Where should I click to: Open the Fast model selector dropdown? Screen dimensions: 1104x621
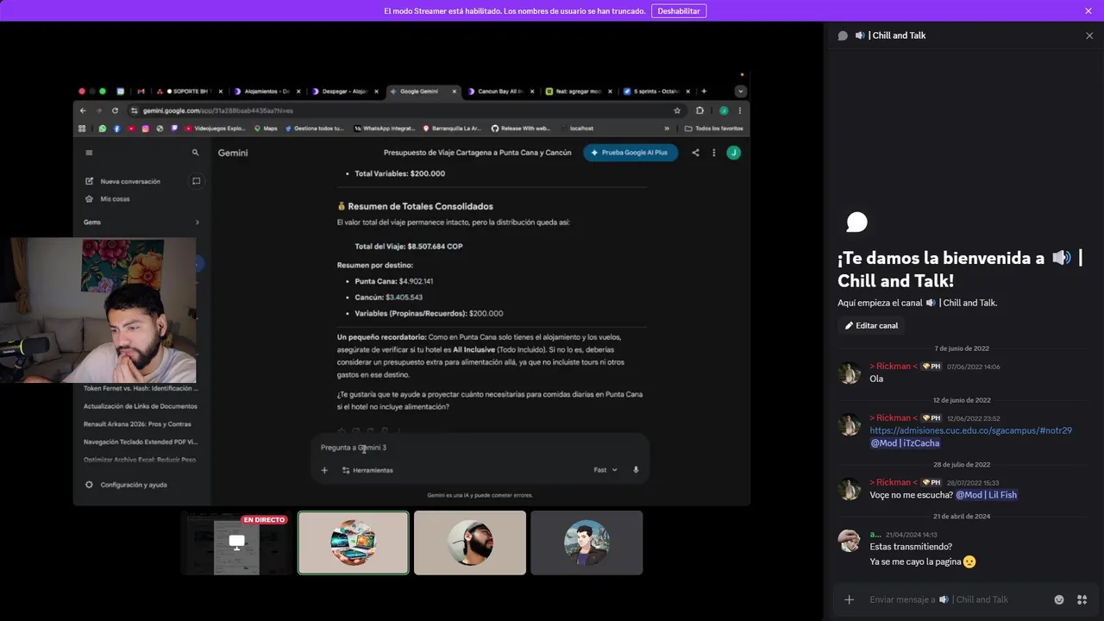(605, 470)
